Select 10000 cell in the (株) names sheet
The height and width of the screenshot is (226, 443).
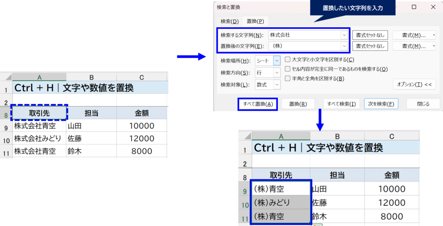click(x=392, y=188)
